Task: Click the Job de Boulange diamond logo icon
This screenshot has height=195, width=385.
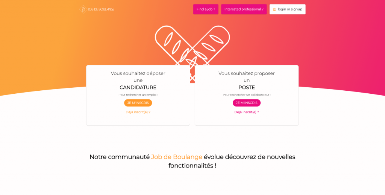Action: (x=83, y=9)
